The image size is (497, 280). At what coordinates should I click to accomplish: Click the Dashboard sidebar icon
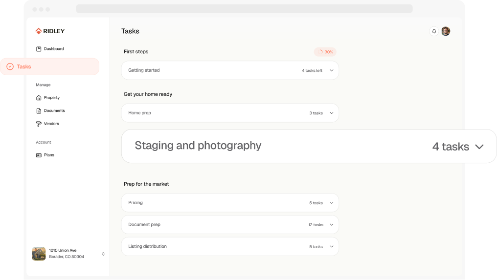39,49
